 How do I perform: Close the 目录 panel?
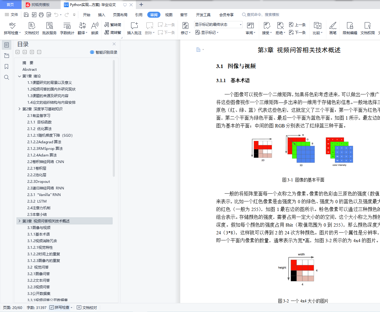(x=114, y=44)
